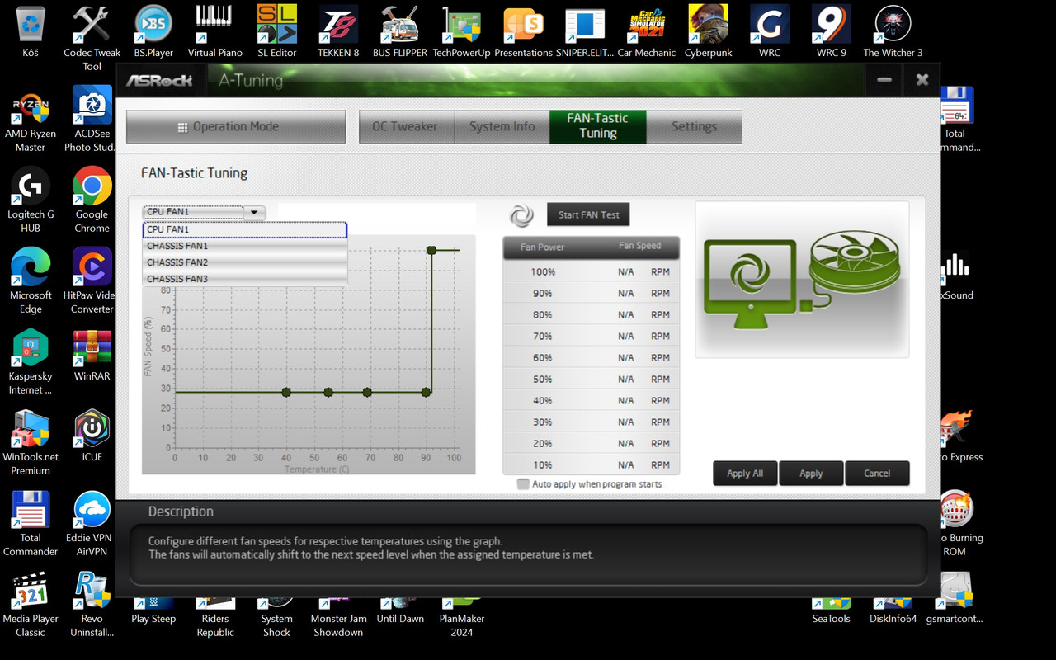Click the 10% Fan Power row
The width and height of the screenshot is (1056, 660).
(x=592, y=464)
